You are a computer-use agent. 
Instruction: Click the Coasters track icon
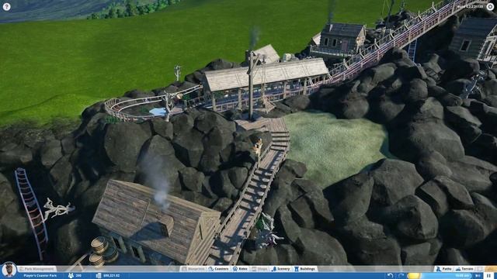click(210, 269)
